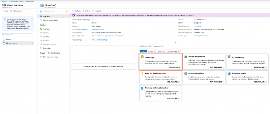This screenshot has width=270, height=114.
Task: Collapse the essentials section with the caret
Action: (175, 42)
